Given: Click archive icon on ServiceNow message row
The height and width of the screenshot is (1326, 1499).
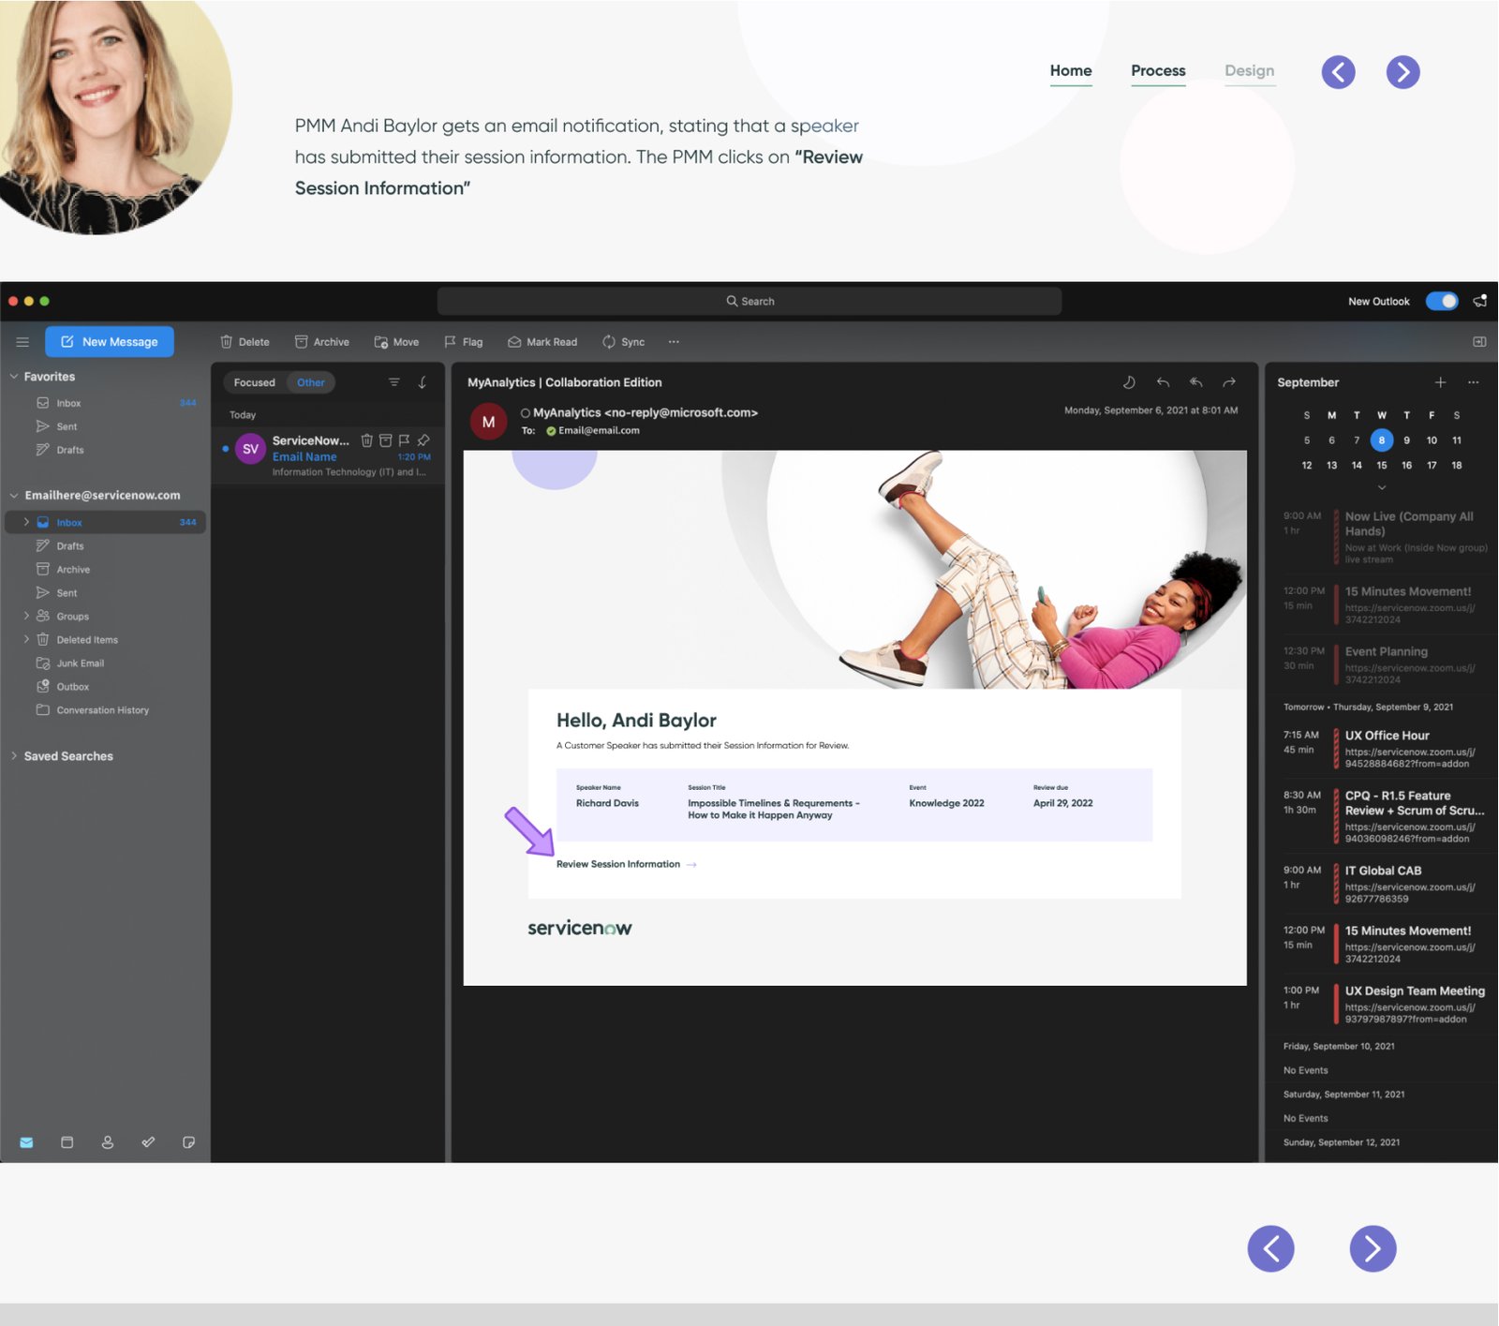Looking at the screenshot, I should click(x=385, y=440).
